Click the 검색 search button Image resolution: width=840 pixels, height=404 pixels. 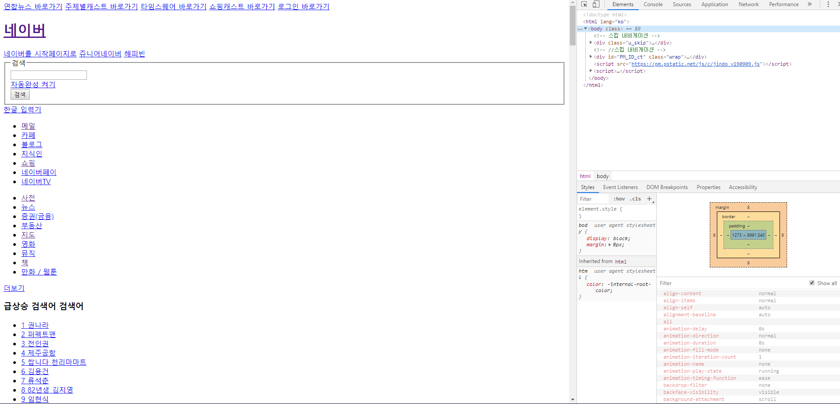click(20, 94)
